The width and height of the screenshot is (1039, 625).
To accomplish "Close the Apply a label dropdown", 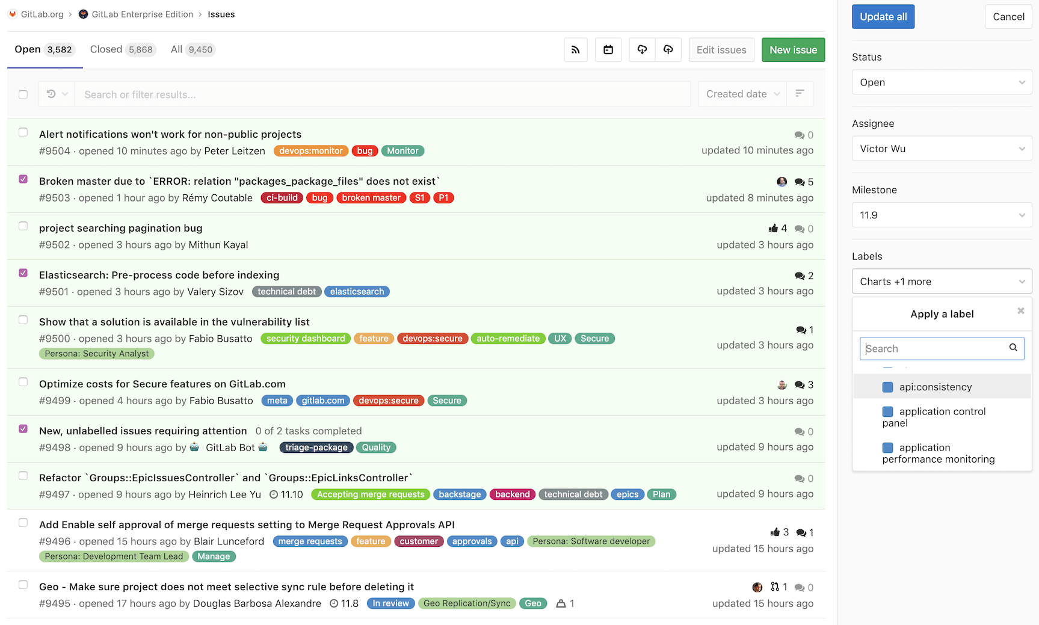I will (1020, 311).
